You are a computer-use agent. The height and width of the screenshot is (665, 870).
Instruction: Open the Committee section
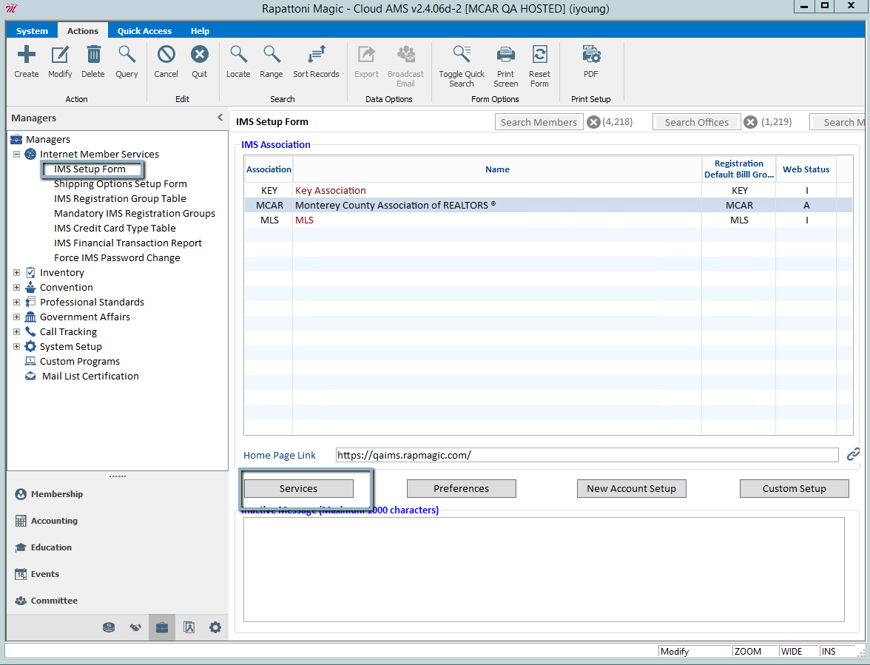tap(54, 601)
